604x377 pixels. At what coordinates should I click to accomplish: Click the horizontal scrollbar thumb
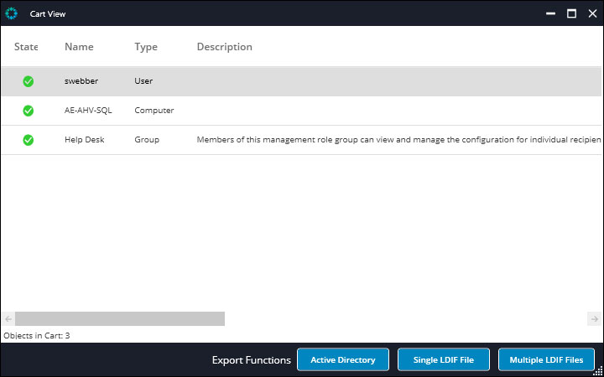pyautogui.click(x=120, y=319)
